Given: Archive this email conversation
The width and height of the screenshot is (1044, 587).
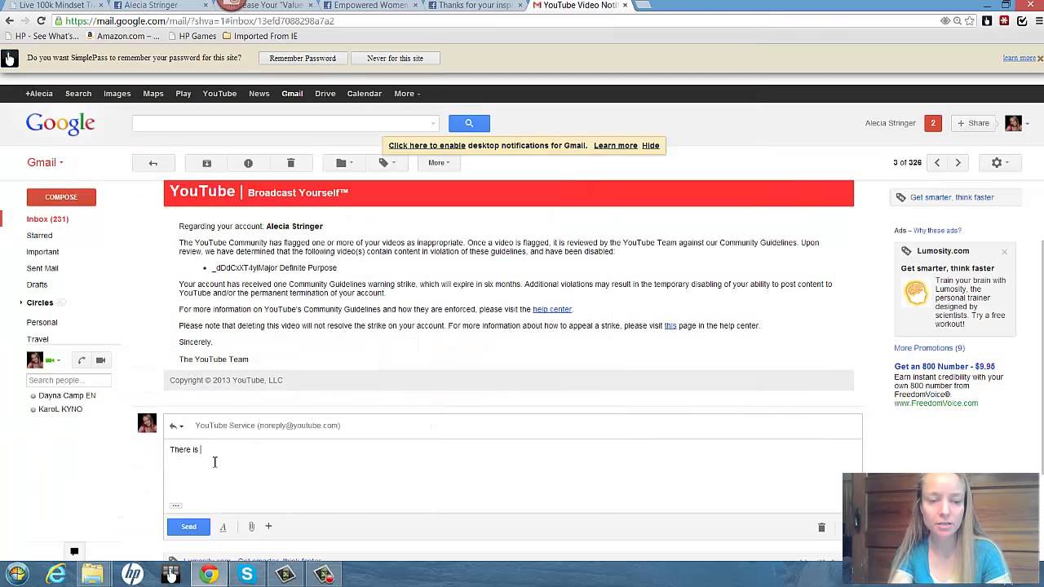Looking at the screenshot, I should pos(206,163).
